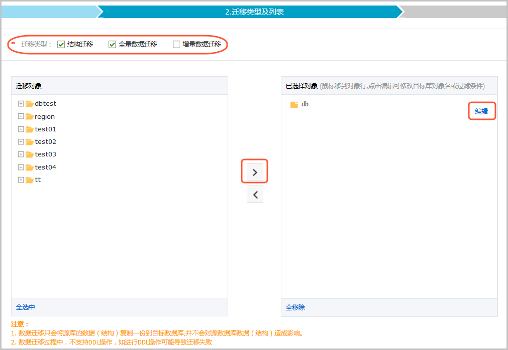Uncheck the 全量数据迁移 checkbox
The image size is (508, 350).
113,45
